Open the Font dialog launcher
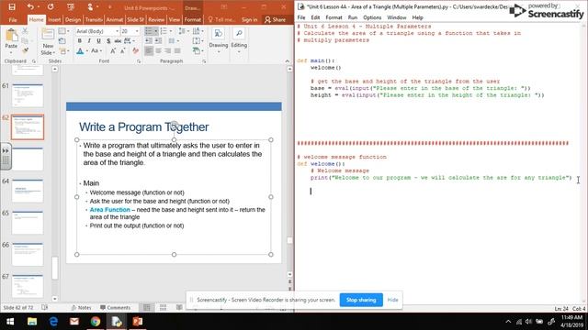Image resolution: width=588 pixels, height=330 pixels. (139, 61)
